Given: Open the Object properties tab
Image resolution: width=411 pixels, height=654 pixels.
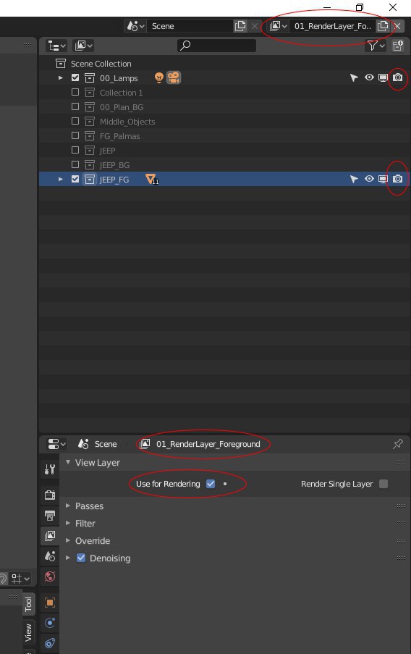Looking at the screenshot, I should [50, 603].
